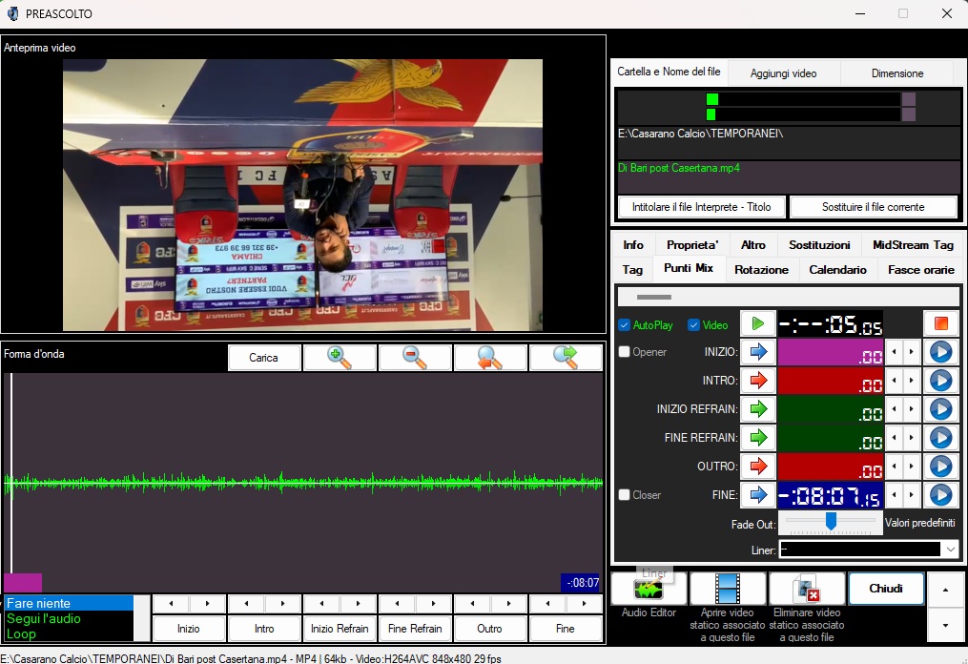Click Valori predefiniti next to Fade Out
Viewport: 968px width, 664px height.
[x=919, y=523]
